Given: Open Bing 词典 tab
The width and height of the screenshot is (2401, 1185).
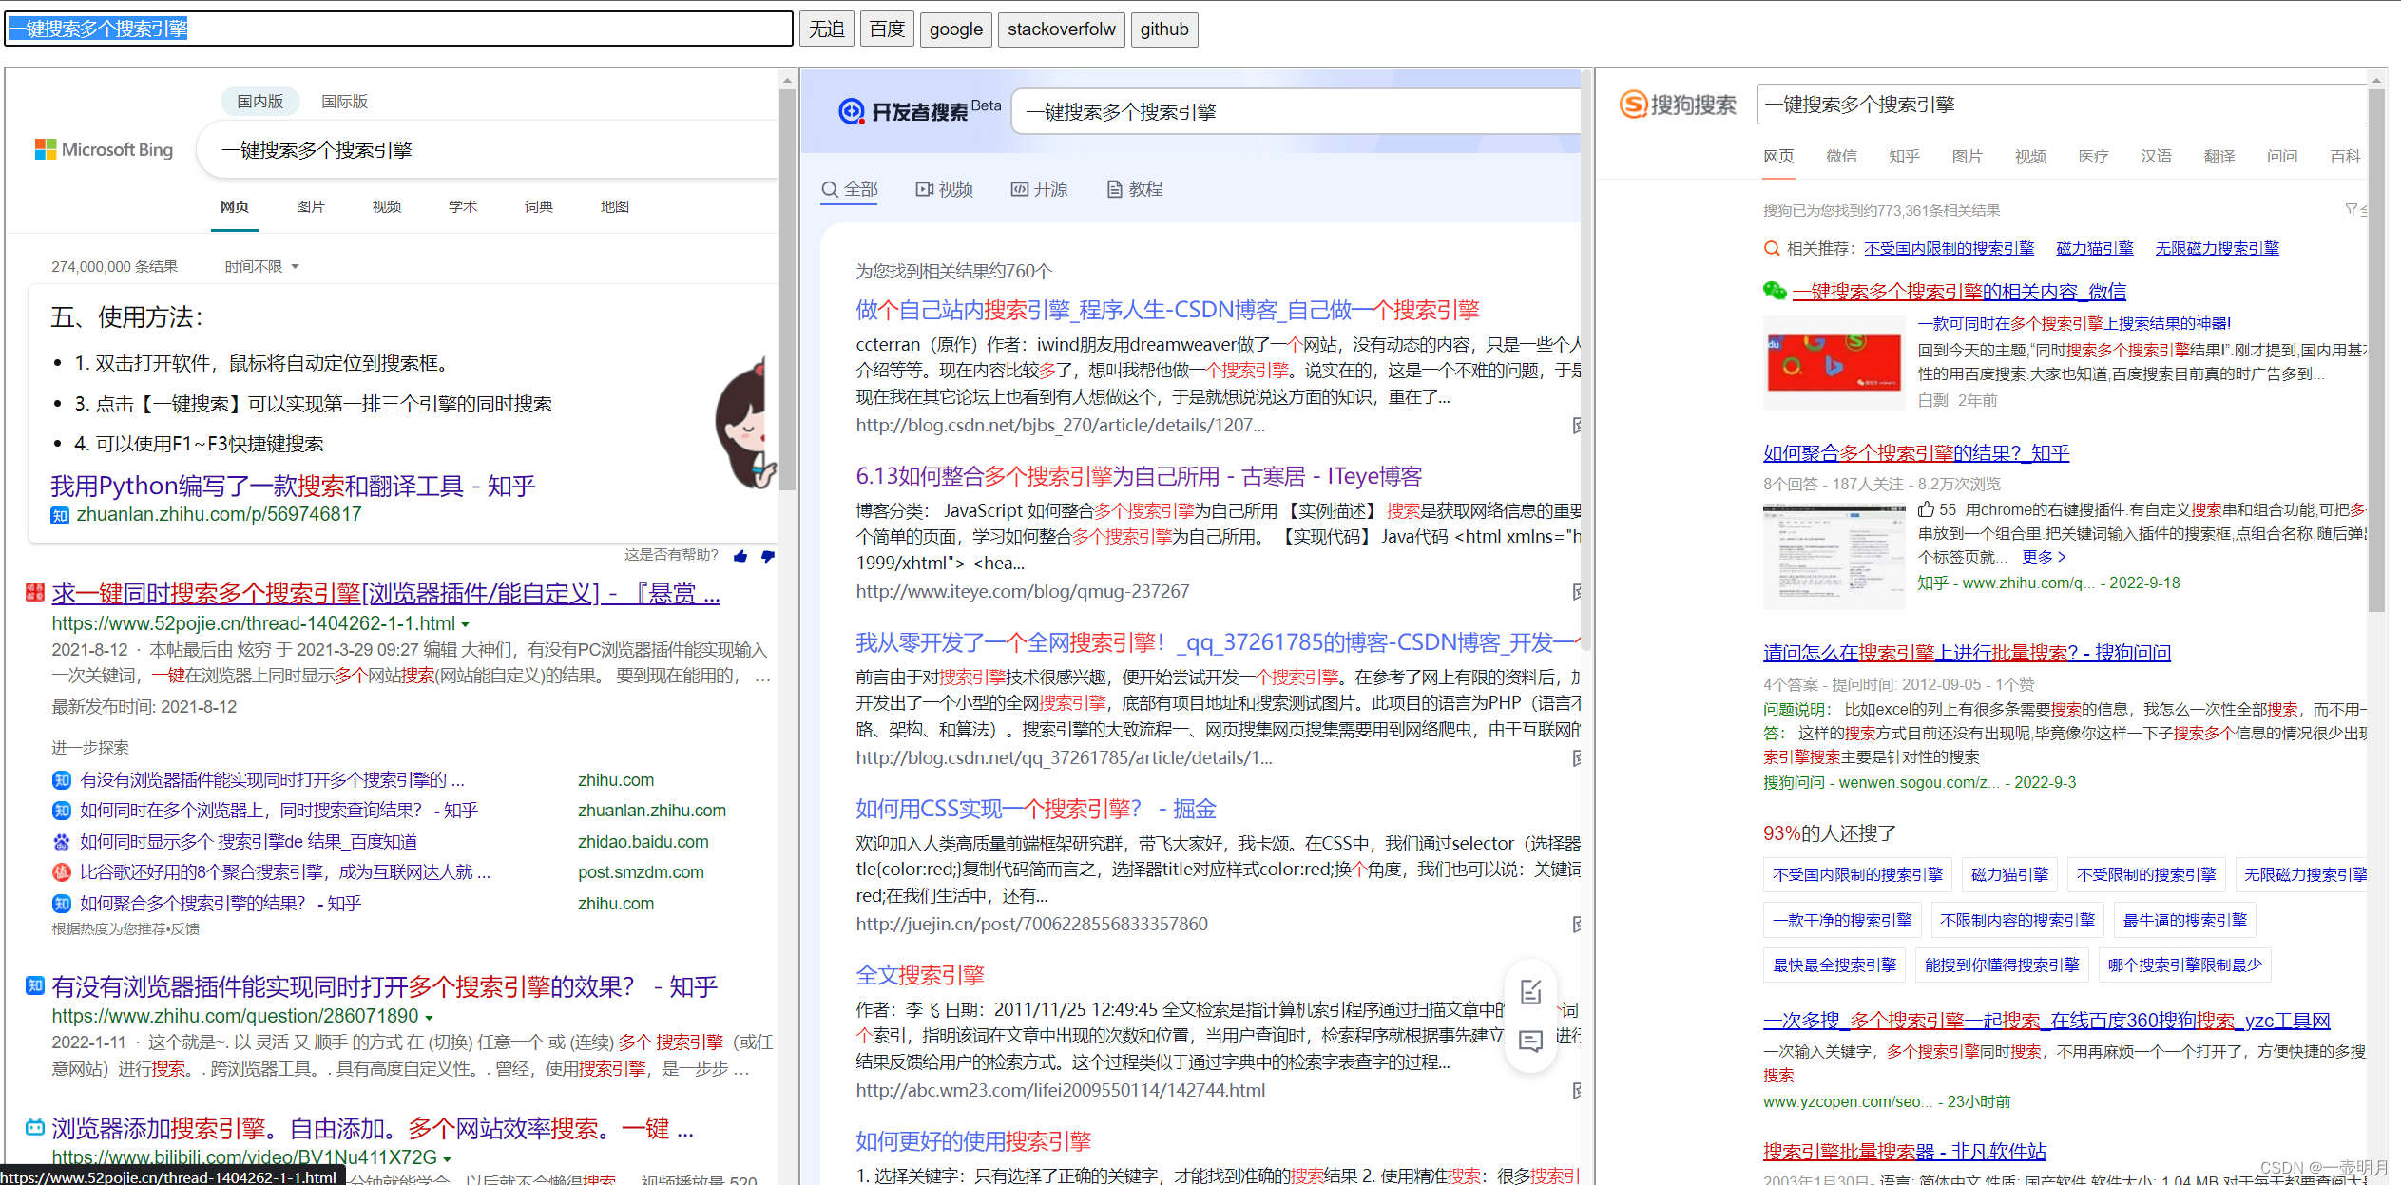Looking at the screenshot, I should (538, 206).
